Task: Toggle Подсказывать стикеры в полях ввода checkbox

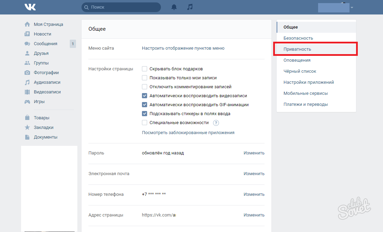Action: coord(145,114)
